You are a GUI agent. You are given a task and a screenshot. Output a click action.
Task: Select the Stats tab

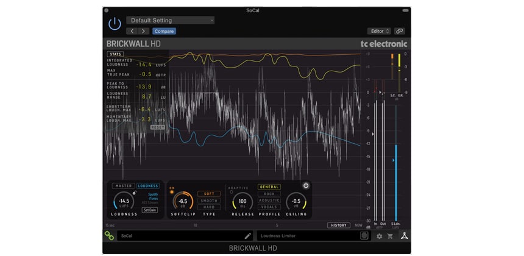pyautogui.click(x=115, y=54)
